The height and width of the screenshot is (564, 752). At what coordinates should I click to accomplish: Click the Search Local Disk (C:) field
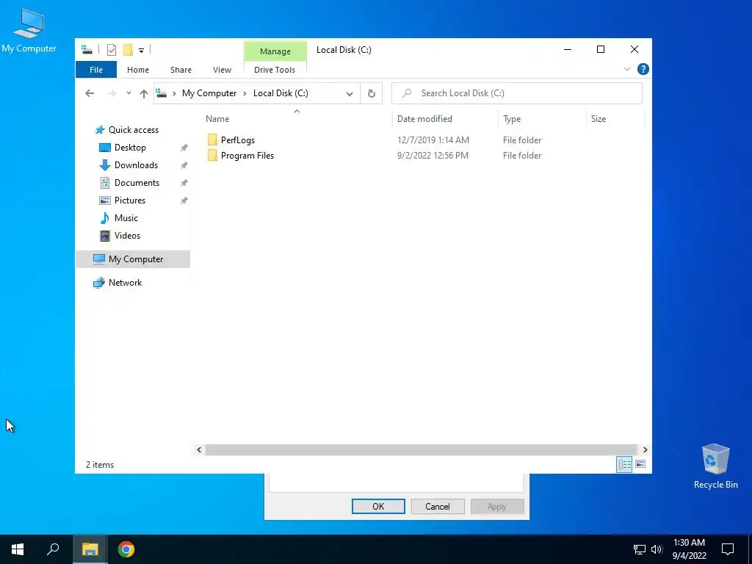516,93
